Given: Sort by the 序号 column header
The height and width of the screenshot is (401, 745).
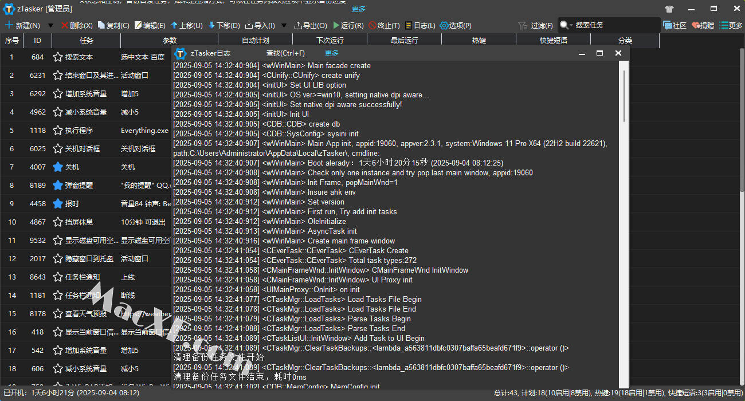Looking at the screenshot, I should pos(11,41).
